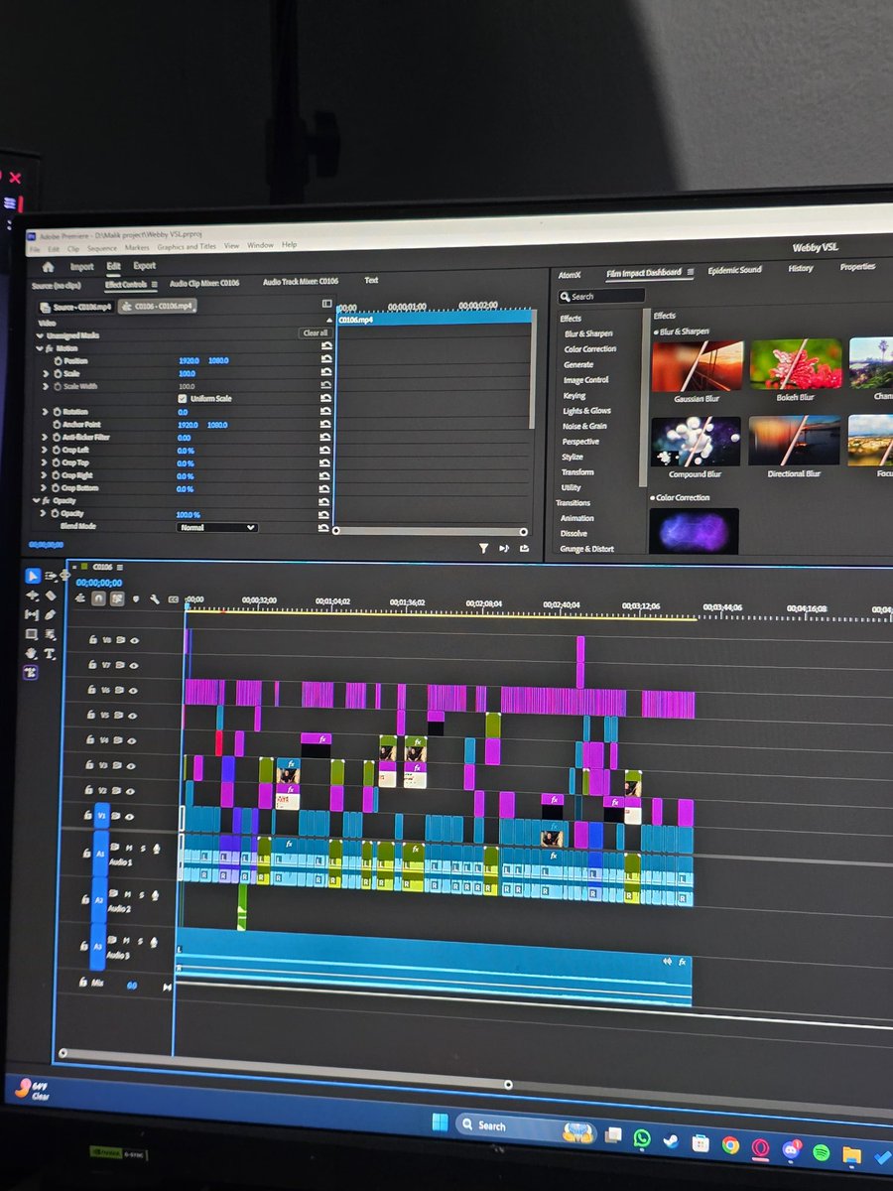The height and width of the screenshot is (1191, 893).
Task: Switch to the History tab
Action: coord(801,269)
